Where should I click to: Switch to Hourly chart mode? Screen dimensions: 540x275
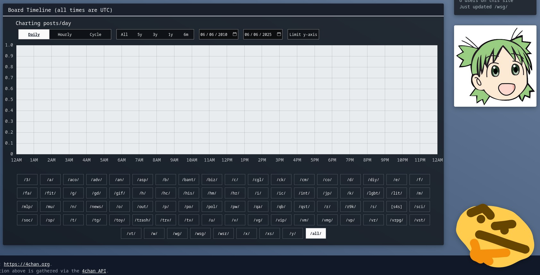[65, 34]
